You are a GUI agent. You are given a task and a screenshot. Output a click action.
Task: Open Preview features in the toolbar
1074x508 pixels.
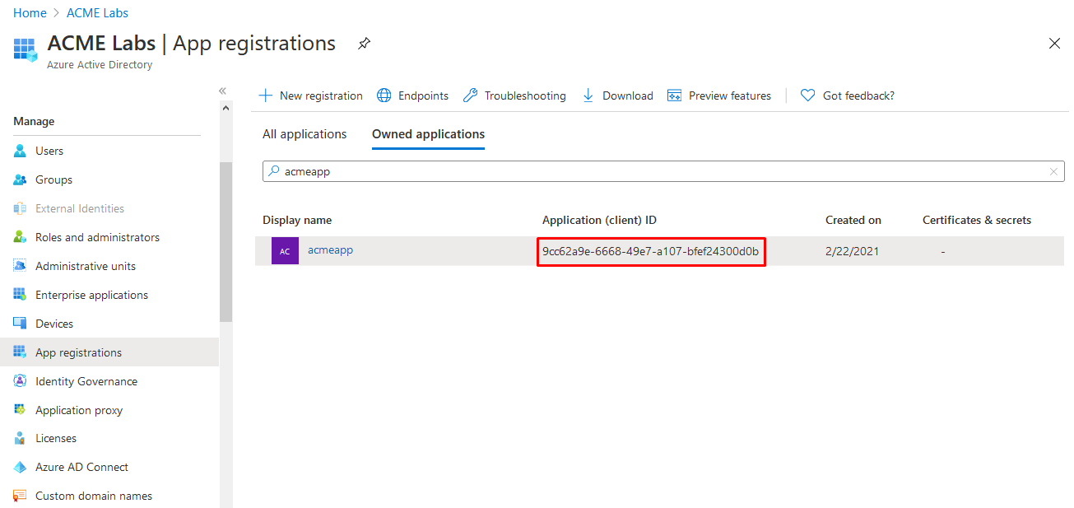(719, 96)
